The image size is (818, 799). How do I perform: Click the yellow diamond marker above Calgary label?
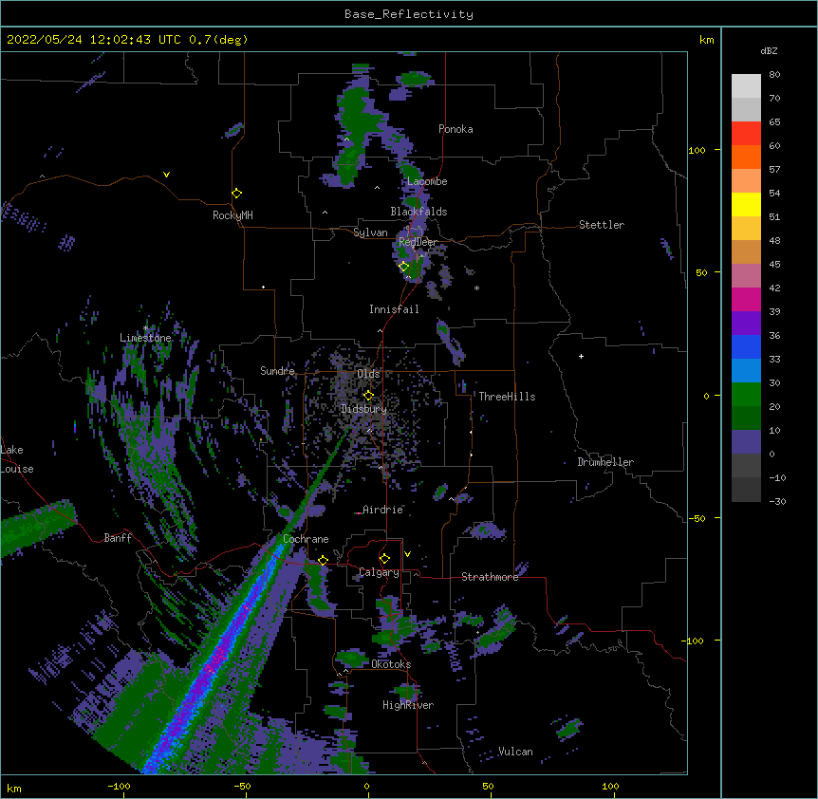[x=384, y=559]
